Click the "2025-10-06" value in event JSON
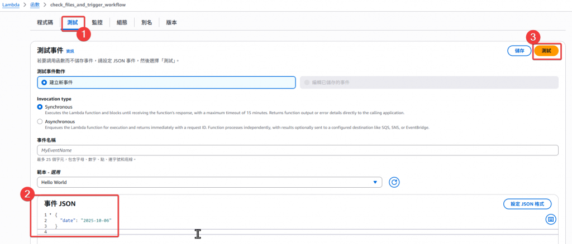The height and width of the screenshot is (244, 572). (96, 221)
